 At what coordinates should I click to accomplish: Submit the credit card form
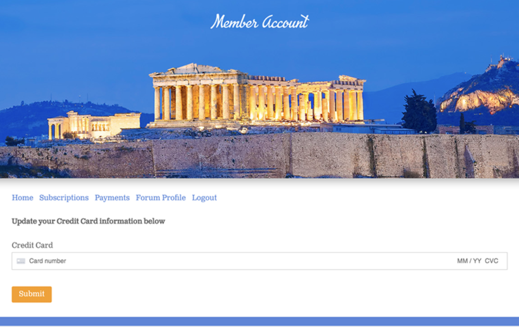[x=32, y=294]
